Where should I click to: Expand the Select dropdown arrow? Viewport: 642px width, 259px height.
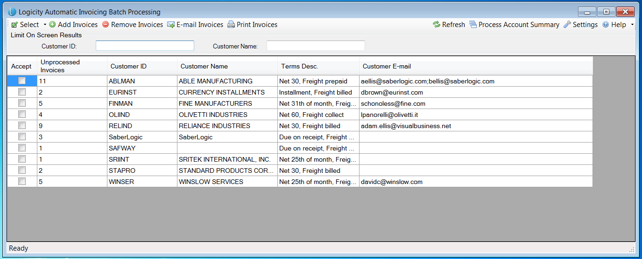(x=45, y=25)
